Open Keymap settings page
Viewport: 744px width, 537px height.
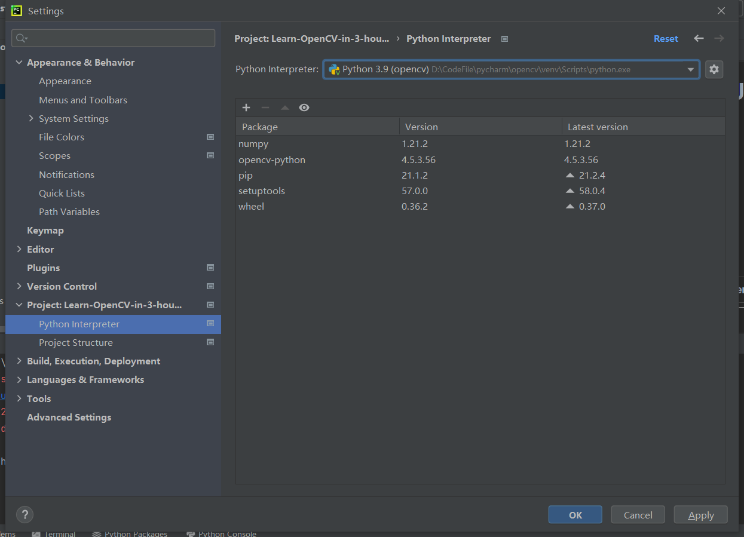45,230
